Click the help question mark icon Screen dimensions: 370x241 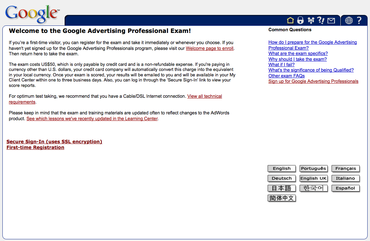pyautogui.click(x=359, y=20)
